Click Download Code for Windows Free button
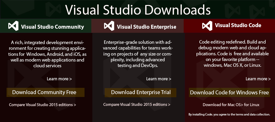Viewport: 275px width, 122px height. point(229,93)
